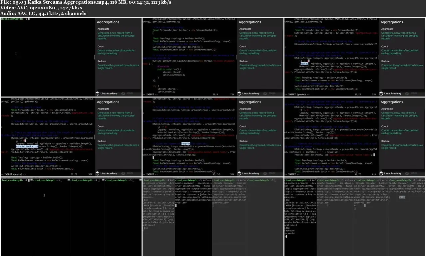This screenshot has width=426, height=257.
Task: Click the Runtime.getRuntime().addShutdownHook code line
Action: coord(194,61)
